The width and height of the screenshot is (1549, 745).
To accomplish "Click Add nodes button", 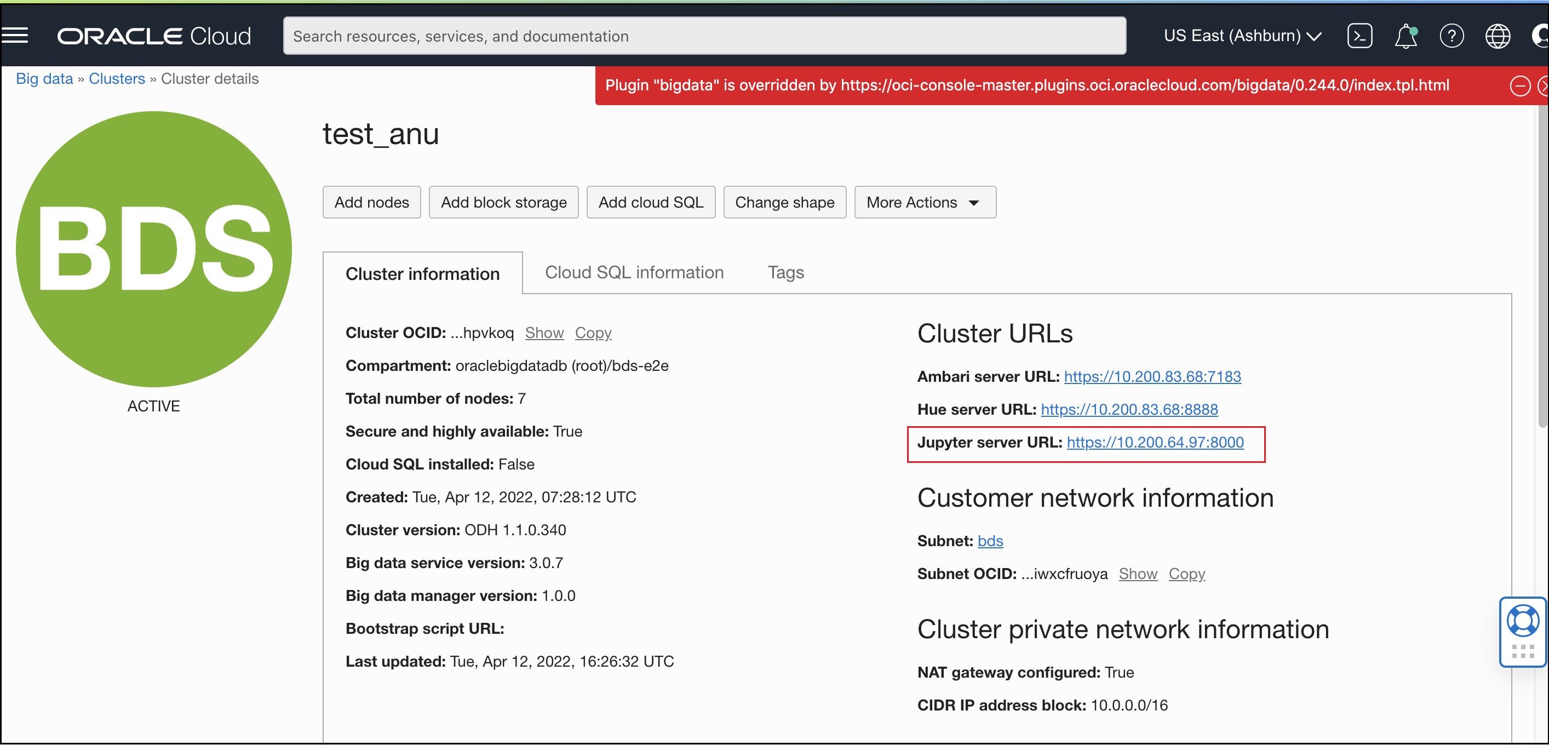I will coord(372,202).
